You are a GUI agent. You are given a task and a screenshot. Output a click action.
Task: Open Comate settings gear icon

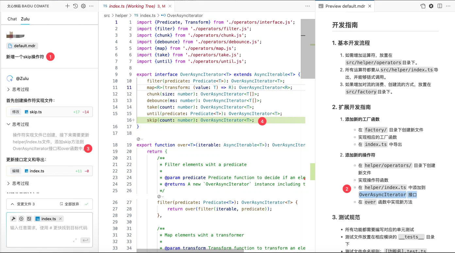(x=83, y=6)
